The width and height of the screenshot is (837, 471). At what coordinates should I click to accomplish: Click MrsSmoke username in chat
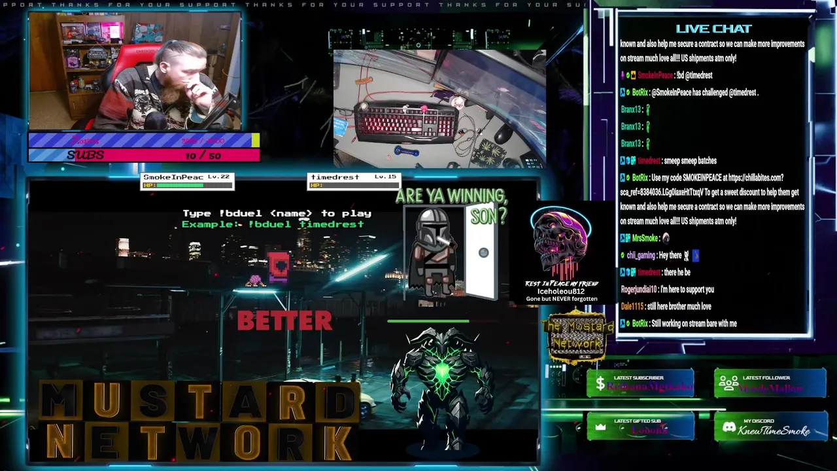[645, 238]
